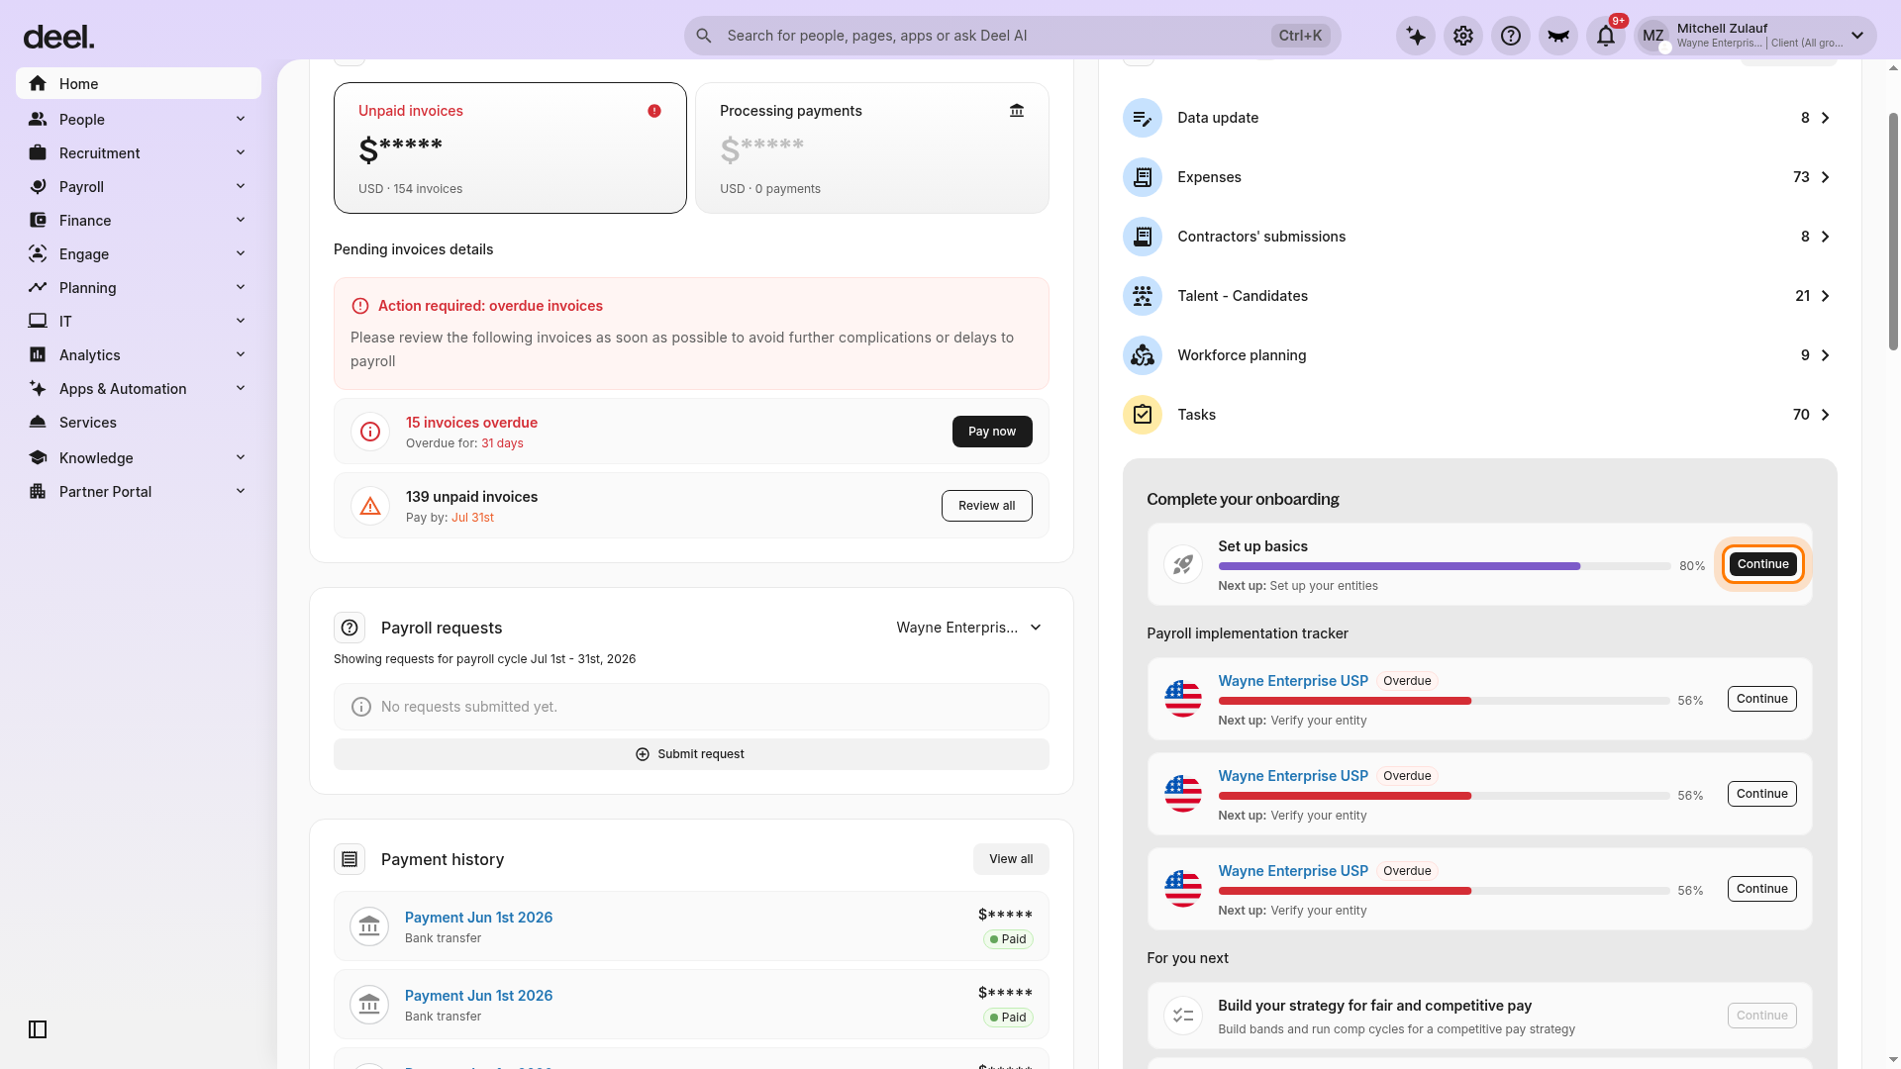This screenshot has width=1901, height=1069.
Task: Open the first Payment Jun 1st 2026 link
Action: tap(478, 918)
